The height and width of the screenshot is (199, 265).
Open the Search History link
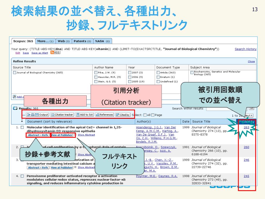pyautogui.click(x=246, y=49)
